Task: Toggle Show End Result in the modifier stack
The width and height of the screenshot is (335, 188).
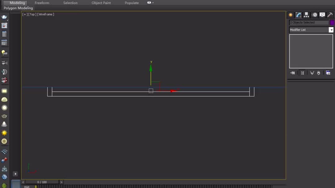Action: click(302, 73)
